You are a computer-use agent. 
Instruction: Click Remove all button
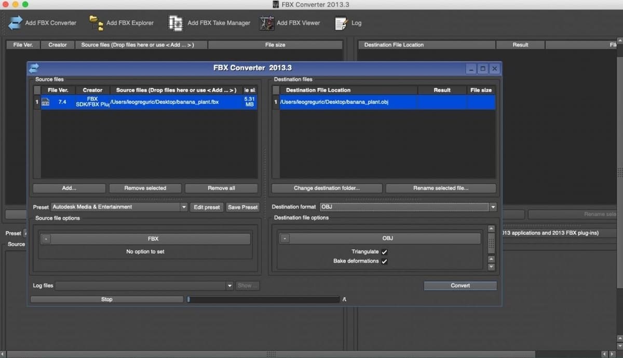pyautogui.click(x=221, y=188)
